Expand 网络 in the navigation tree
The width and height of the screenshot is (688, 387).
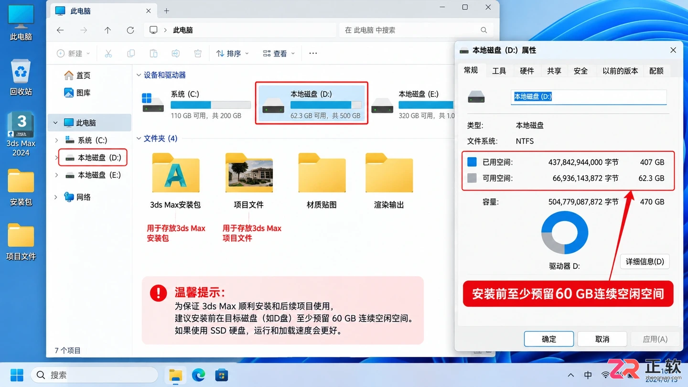coord(56,197)
